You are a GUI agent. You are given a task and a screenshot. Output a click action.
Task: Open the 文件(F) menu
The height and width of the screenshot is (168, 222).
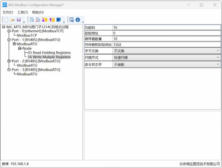point(8,13)
